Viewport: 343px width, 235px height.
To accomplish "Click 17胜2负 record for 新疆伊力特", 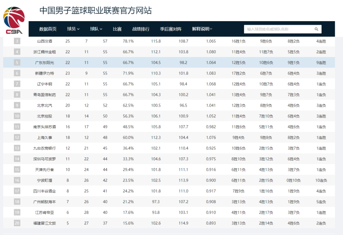I will (x=238, y=73).
